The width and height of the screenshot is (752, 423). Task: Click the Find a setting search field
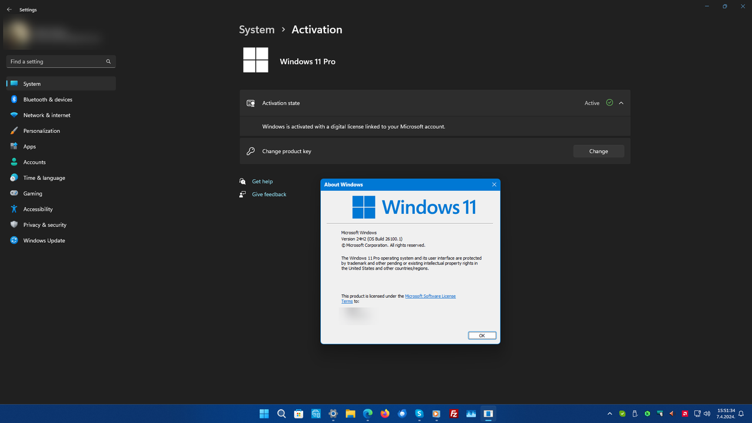(x=61, y=62)
